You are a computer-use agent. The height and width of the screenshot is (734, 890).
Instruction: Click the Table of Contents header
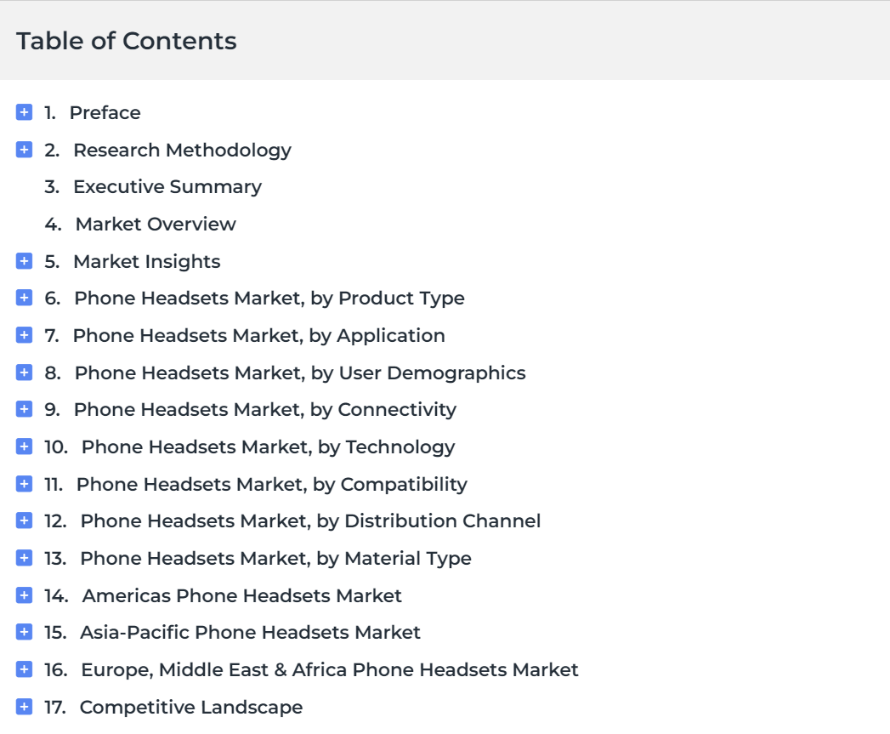click(126, 41)
